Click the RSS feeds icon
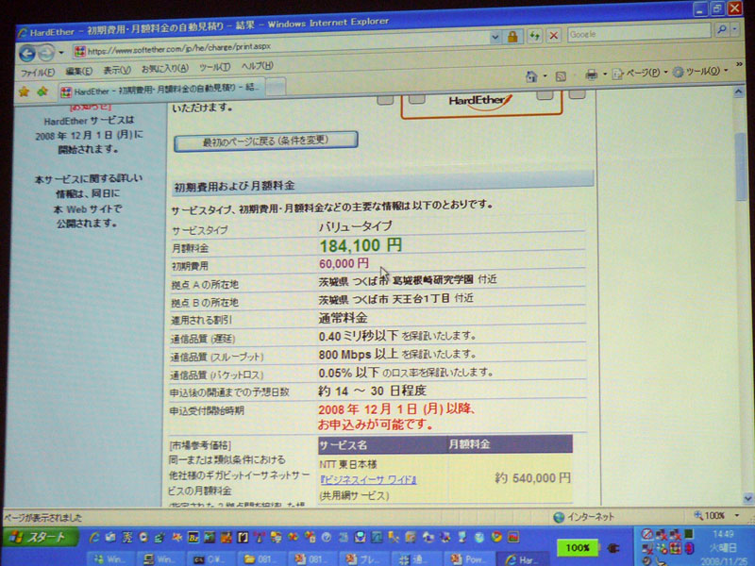 pyautogui.click(x=561, y=75)
